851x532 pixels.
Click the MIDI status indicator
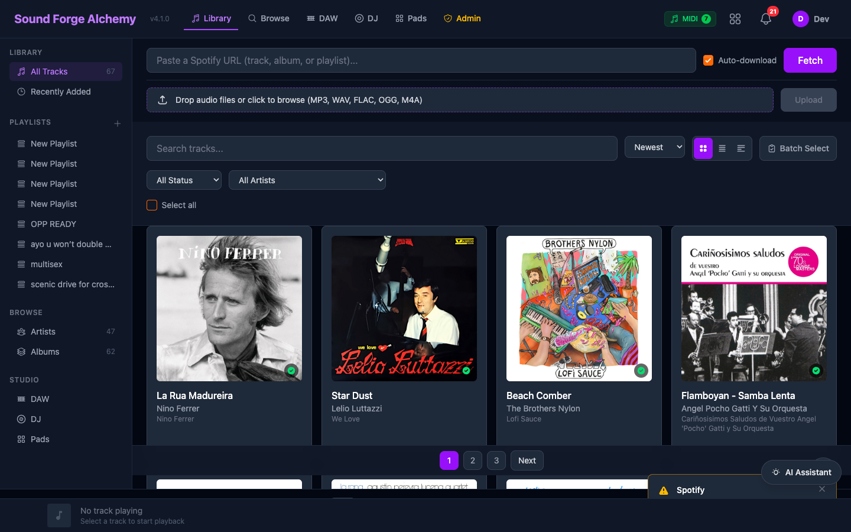pyautogui.click(x=689, y=18)
